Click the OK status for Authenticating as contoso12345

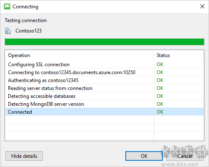tap(160, 80)
